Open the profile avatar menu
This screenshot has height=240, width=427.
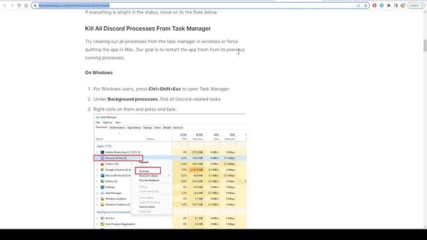[x=403, y=5]
